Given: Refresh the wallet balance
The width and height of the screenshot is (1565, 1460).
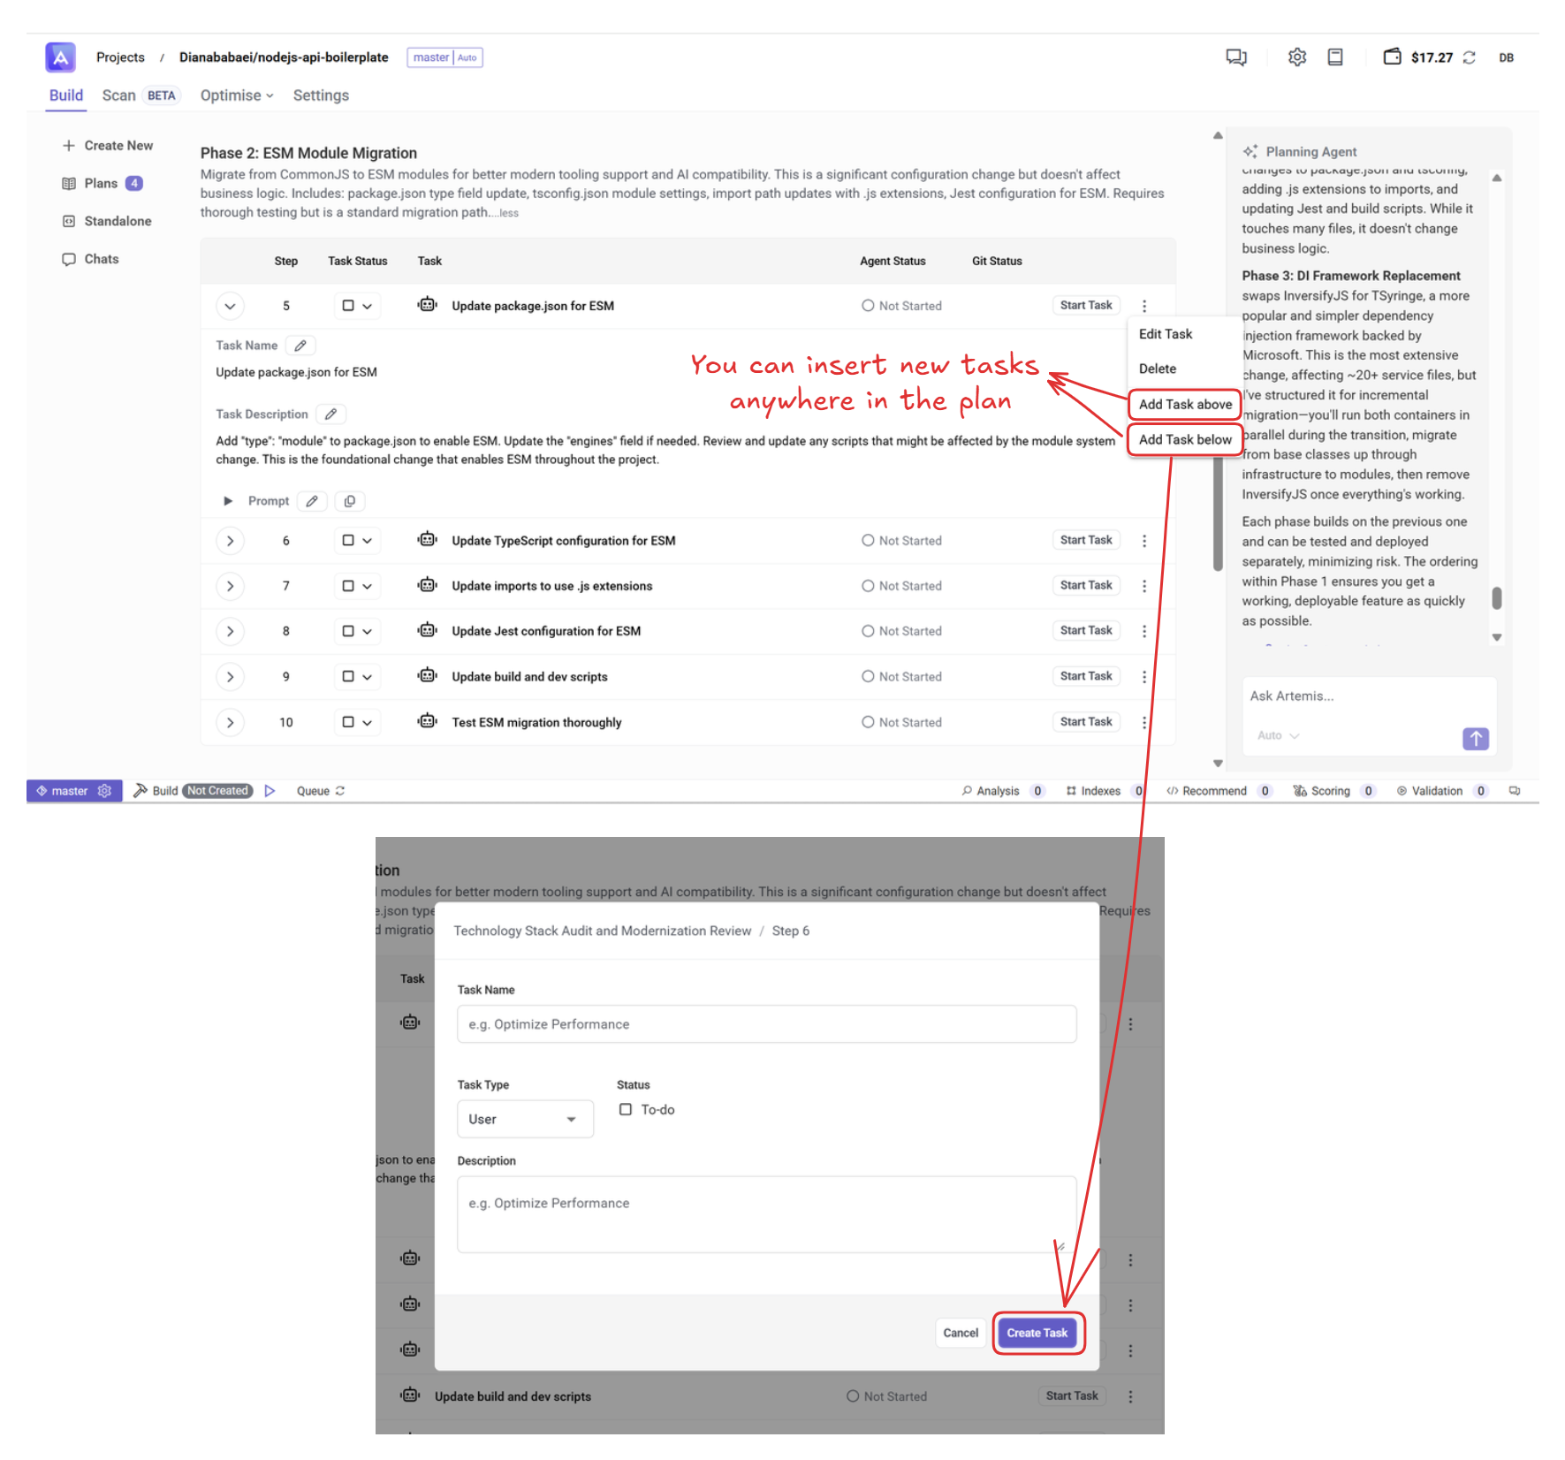Looking at the screenshot, I should pyautogui.click(x=1470, y=57).
